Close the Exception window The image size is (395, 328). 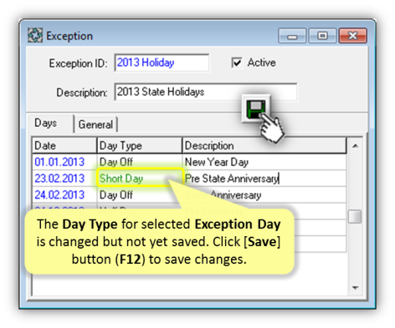tap(353, 36)
